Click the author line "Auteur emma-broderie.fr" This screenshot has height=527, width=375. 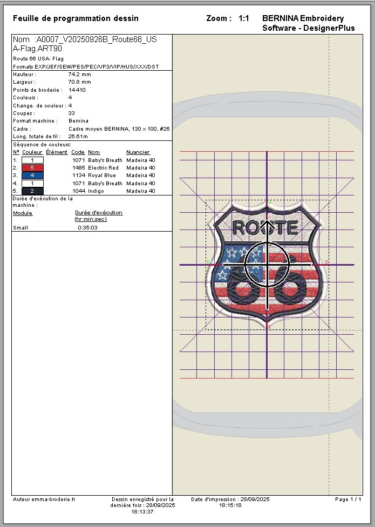(x=44, y=499)
